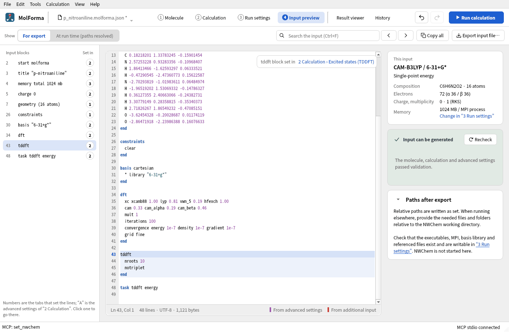Click the editor scrollbar up arrow

click(378, 54)
